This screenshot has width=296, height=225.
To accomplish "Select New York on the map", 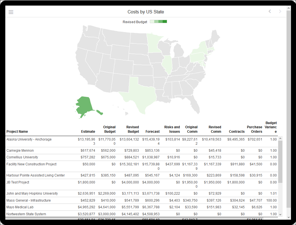I will point(201,48).
